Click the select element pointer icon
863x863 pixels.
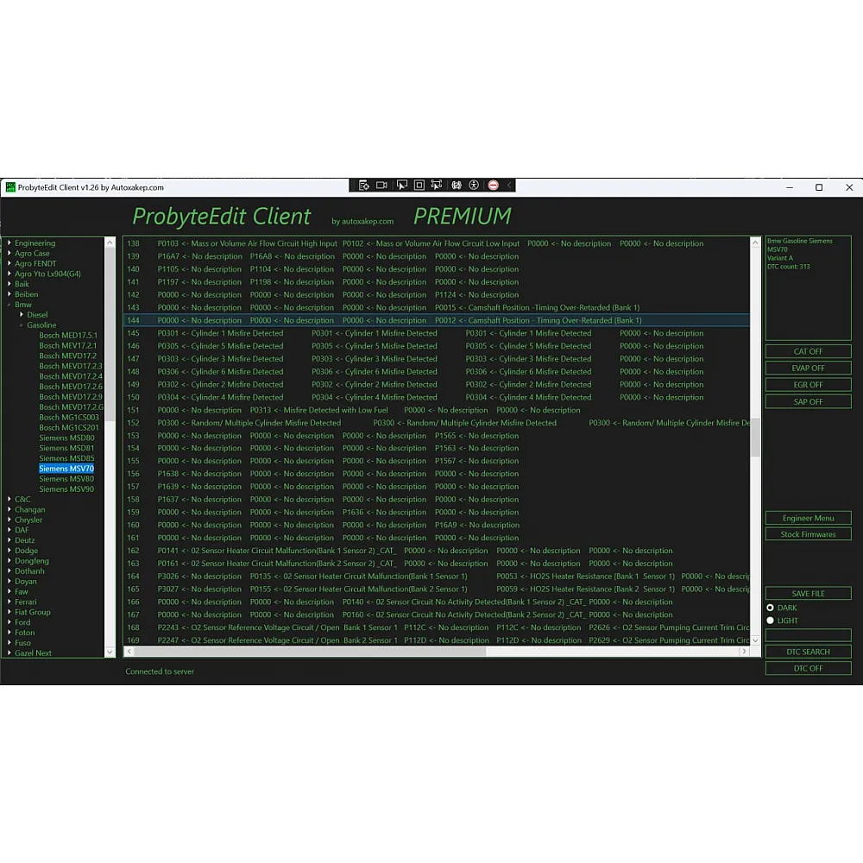click(401, 186)
